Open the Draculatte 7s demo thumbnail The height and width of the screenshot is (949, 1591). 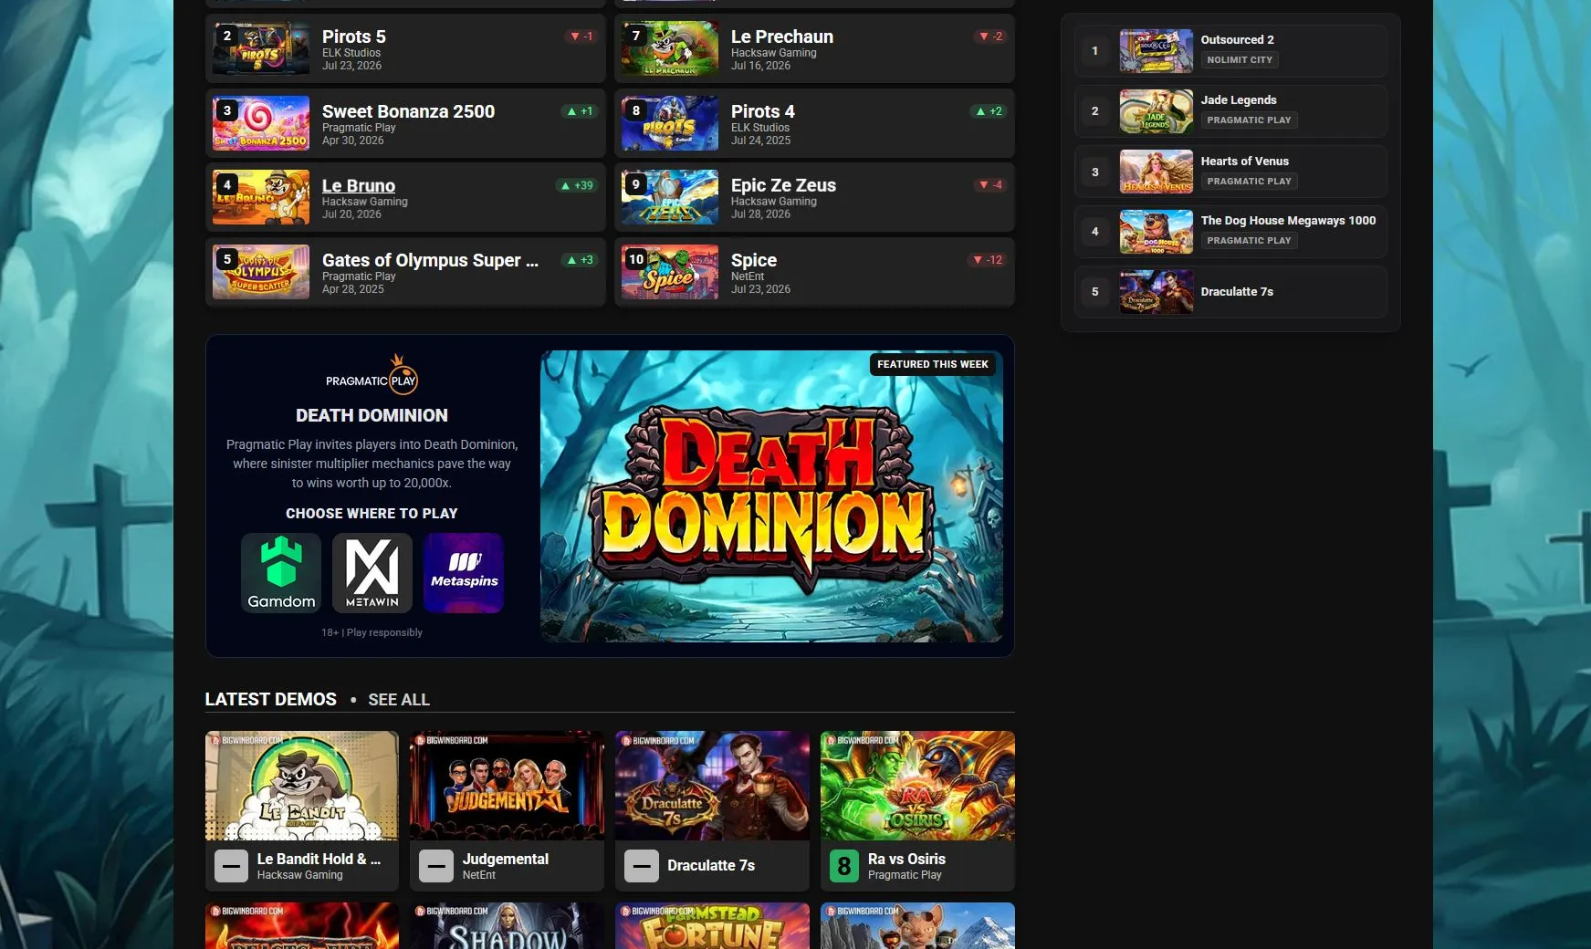[712, 786]
